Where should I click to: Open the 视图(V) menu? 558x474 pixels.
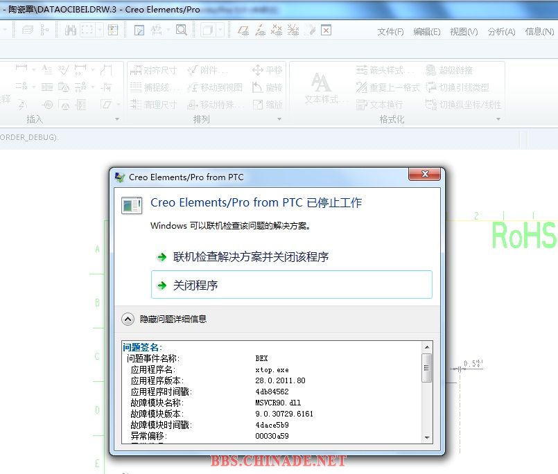point(464,32)
